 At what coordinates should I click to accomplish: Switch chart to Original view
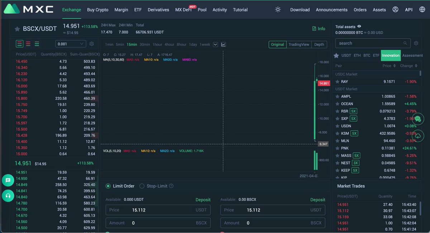pyautogui.click(x=277, y=44)
